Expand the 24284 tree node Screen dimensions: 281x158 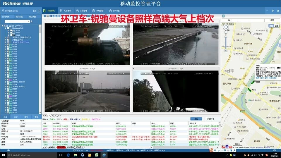(8, 30)
